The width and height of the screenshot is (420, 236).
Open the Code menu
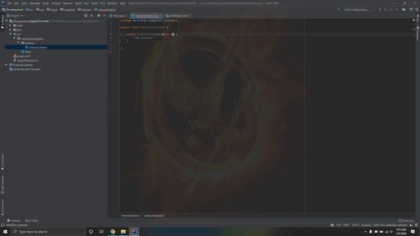tap(46, 3)
